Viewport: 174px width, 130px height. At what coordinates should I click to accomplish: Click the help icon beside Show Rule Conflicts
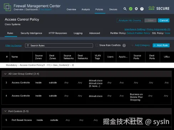click(x=124, y=45)
